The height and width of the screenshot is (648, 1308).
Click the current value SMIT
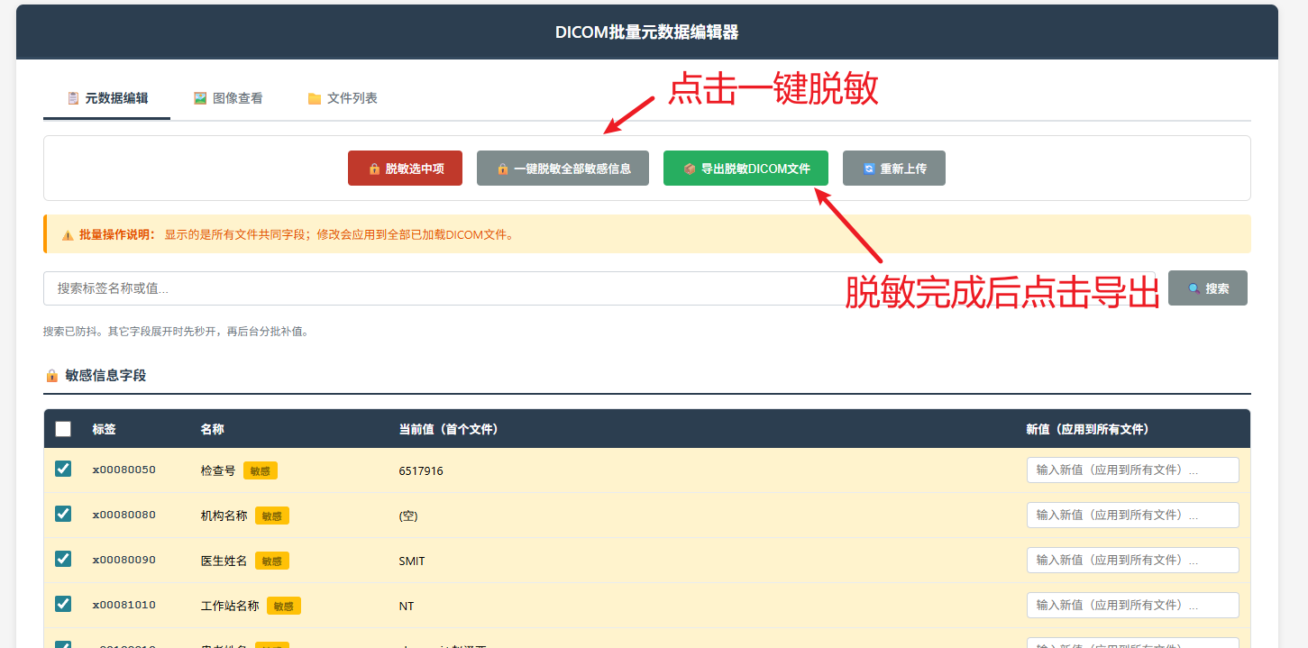coord(412,561)
